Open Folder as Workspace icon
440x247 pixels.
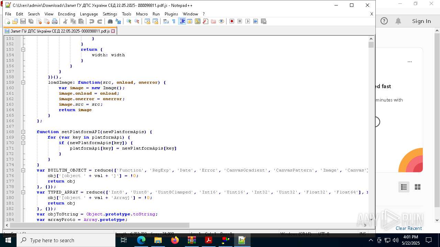213,21
